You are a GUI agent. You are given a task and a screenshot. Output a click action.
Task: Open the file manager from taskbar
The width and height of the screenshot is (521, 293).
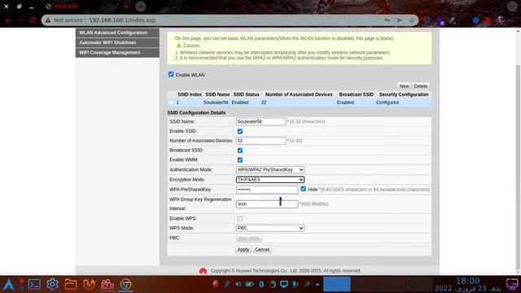coord(71,284)
